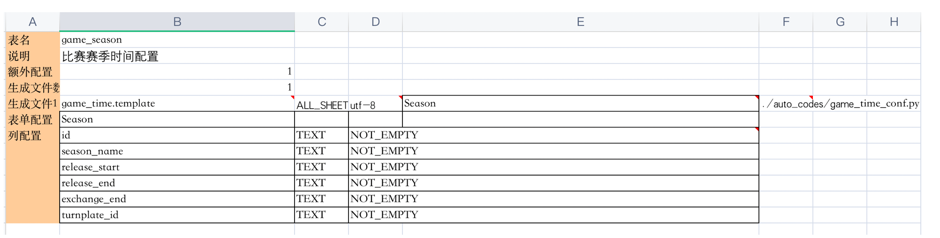The image size is (940, 238).
Task: Select the 比赛赛季时间配置 description cell
Action: [x=177, y=56]
